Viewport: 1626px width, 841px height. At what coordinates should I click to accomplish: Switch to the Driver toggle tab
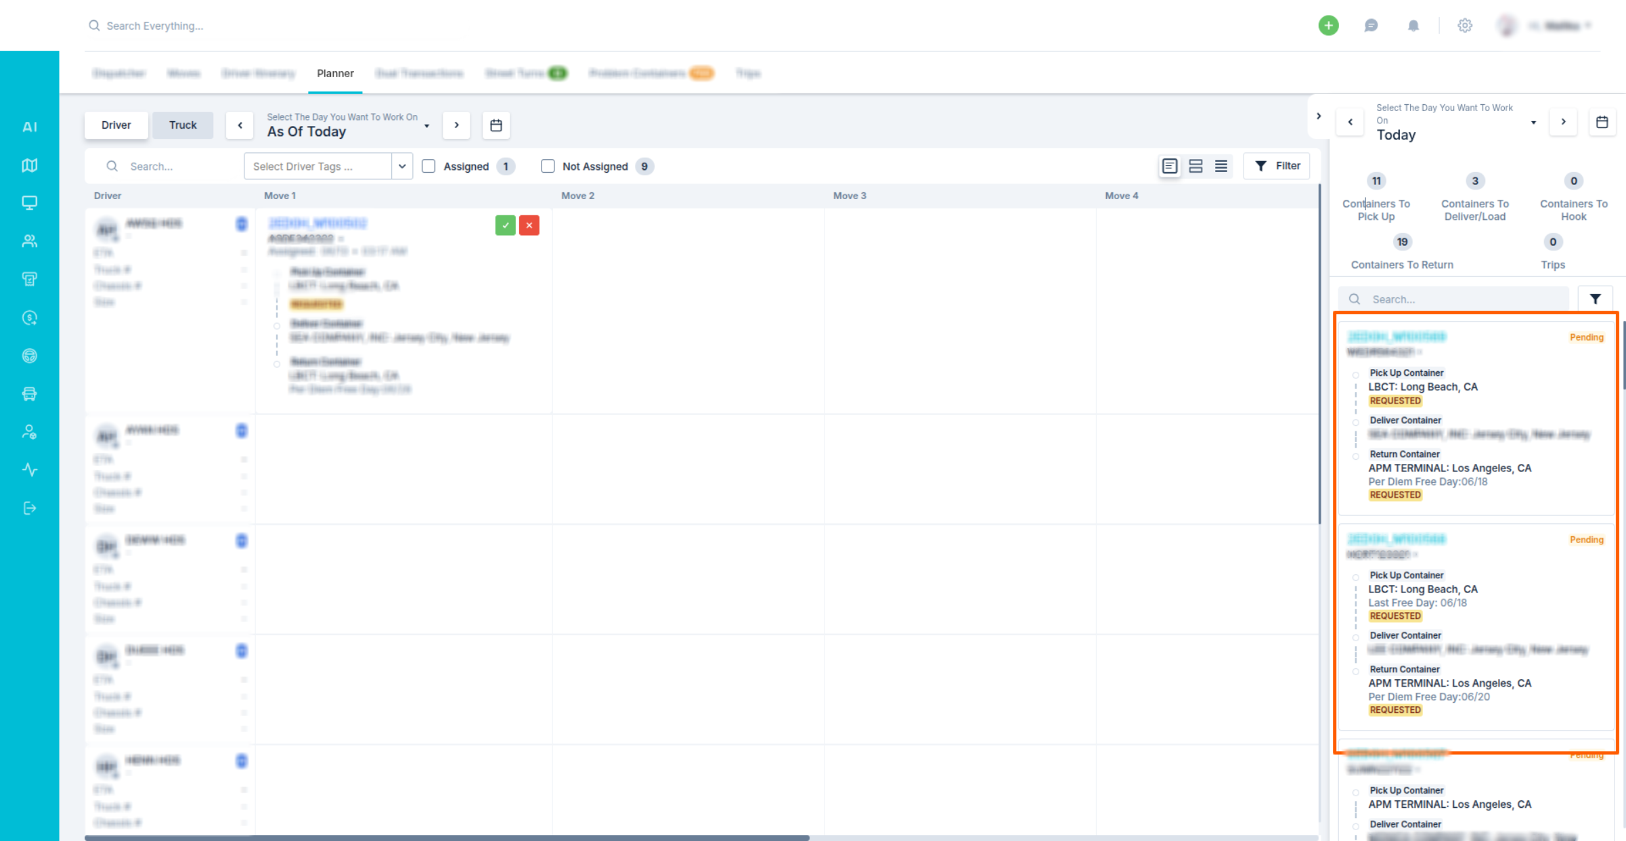[116, 125]
